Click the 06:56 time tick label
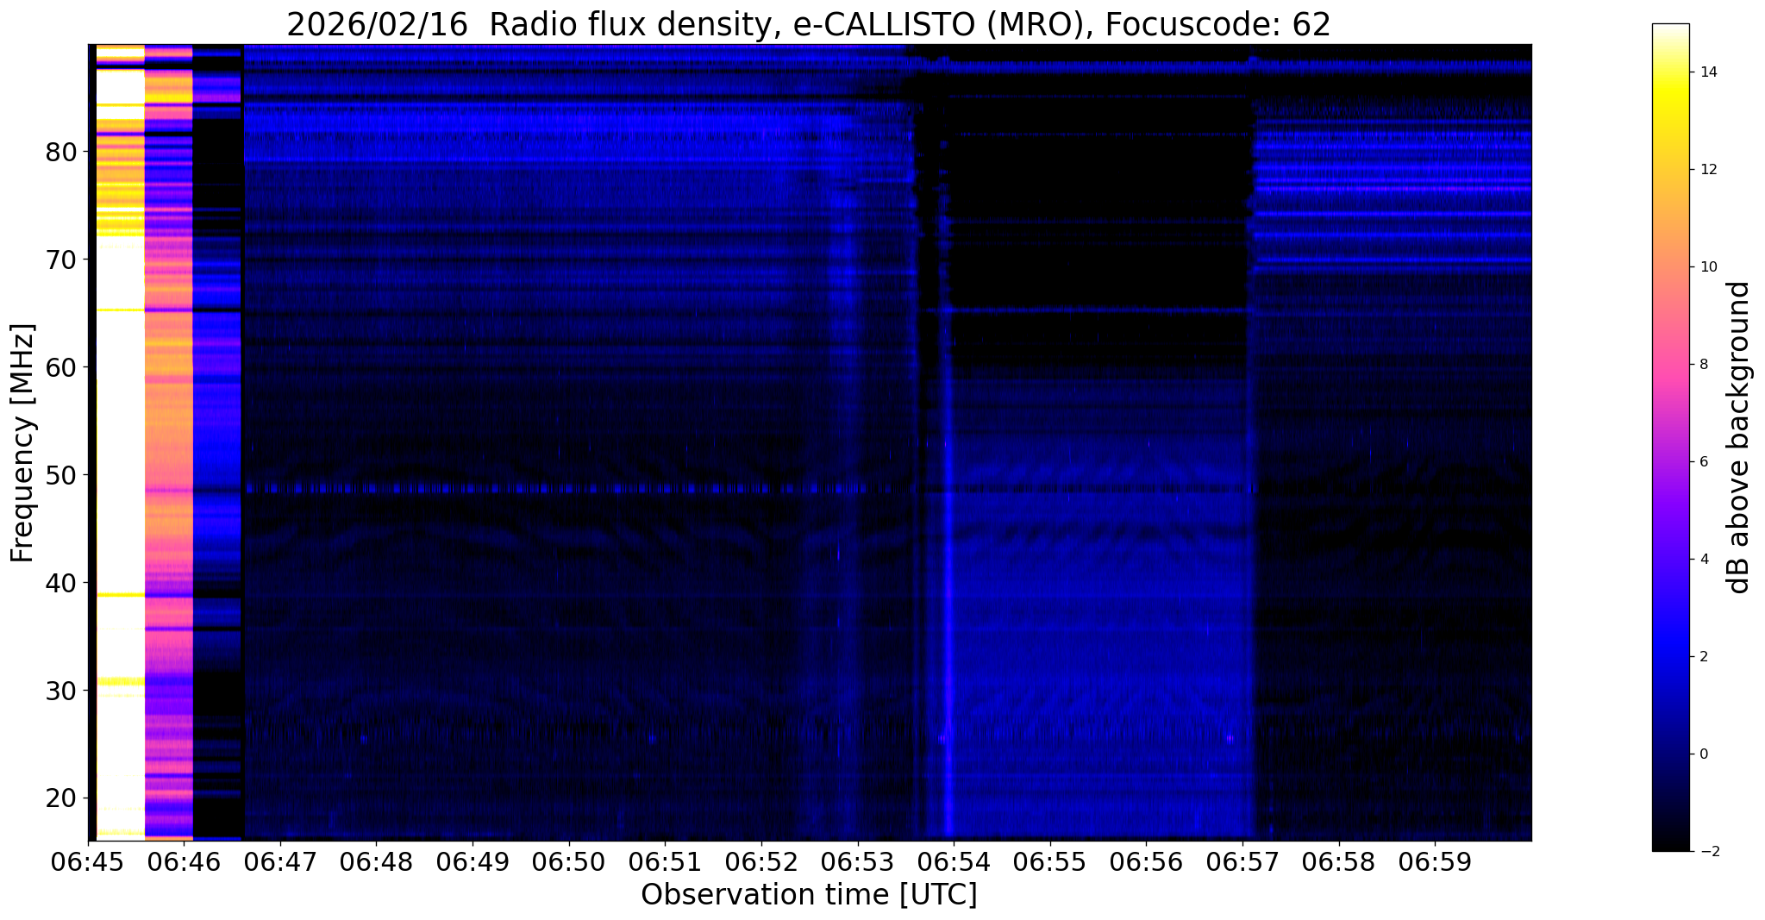 coord(1146,861)
